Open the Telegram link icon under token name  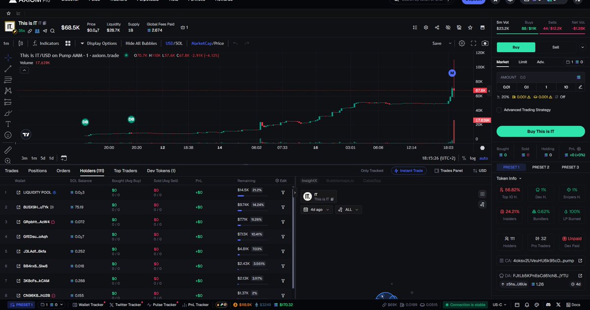click(x=45, y=30)
